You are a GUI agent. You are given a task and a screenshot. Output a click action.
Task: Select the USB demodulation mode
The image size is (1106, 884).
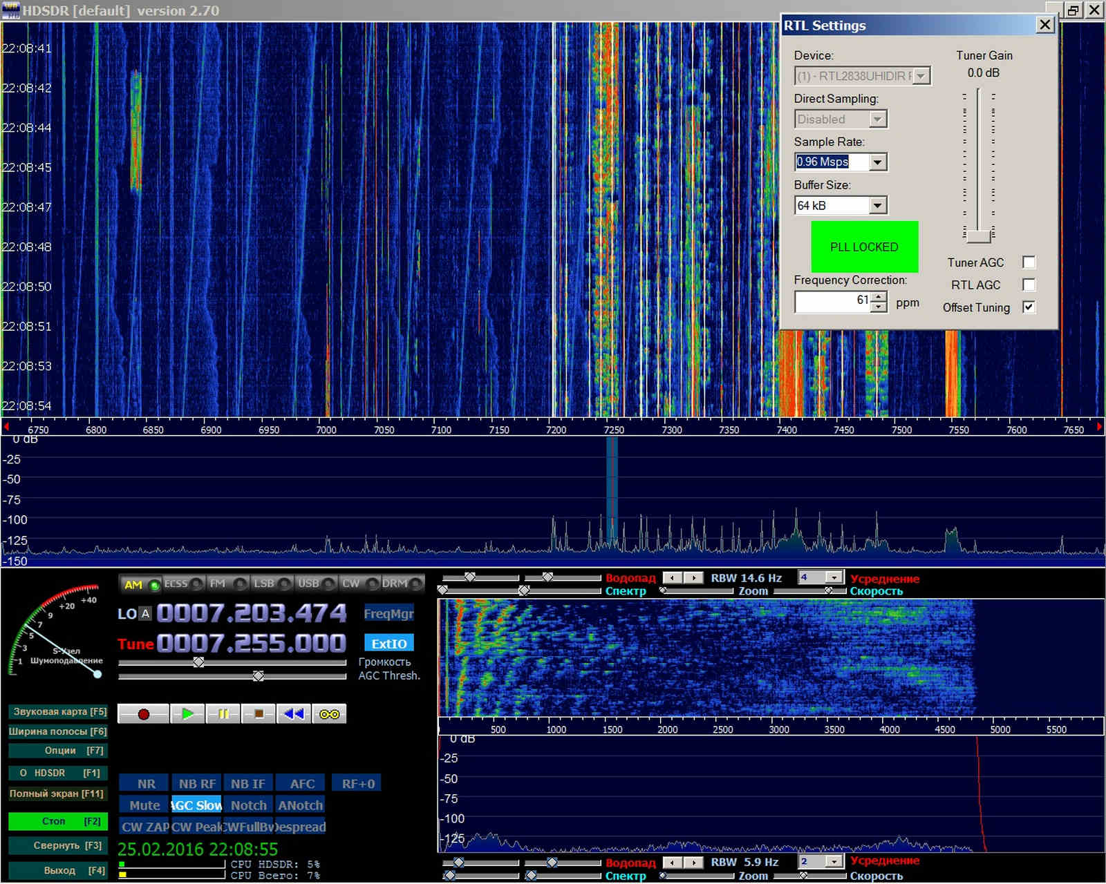click(x=308, y=584)
